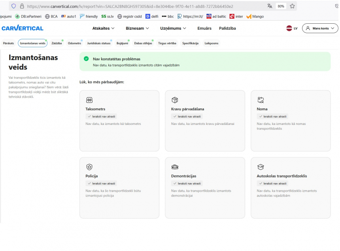This screenshot has width=340, height=251.
Task: Click the green checkmark status icon
Action: click(x=86, y=59)
